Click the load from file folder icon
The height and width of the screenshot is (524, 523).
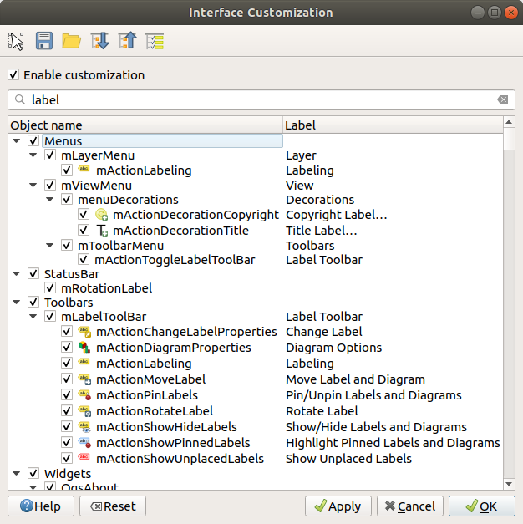point(71,41)
